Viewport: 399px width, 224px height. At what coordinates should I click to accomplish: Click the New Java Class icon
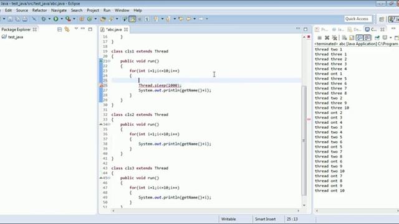90,19
